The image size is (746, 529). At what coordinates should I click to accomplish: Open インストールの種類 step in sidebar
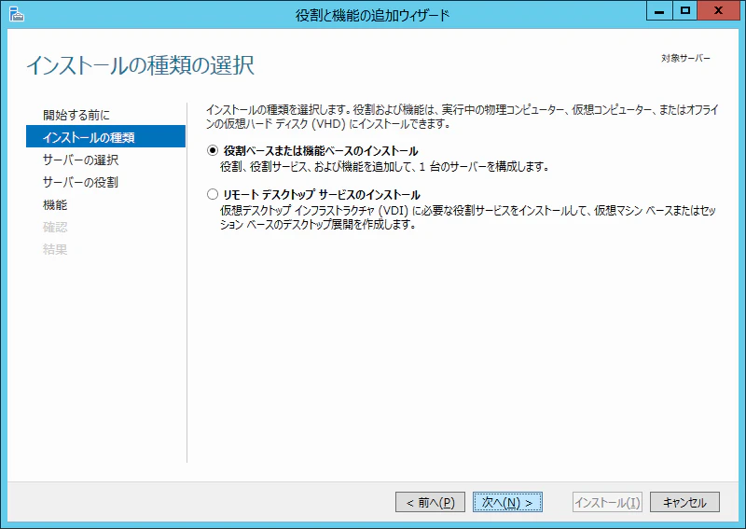point(105,136)
